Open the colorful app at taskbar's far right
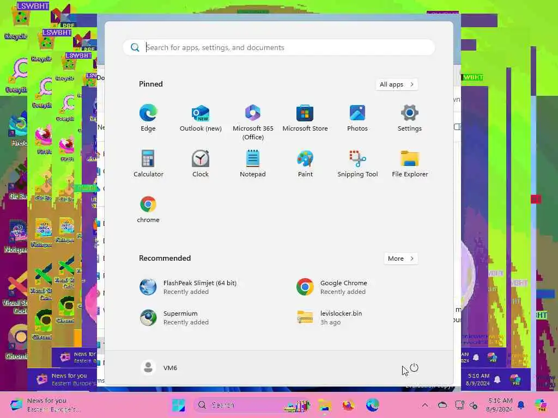The image size is (558, 418). click(x=541, y=405)
